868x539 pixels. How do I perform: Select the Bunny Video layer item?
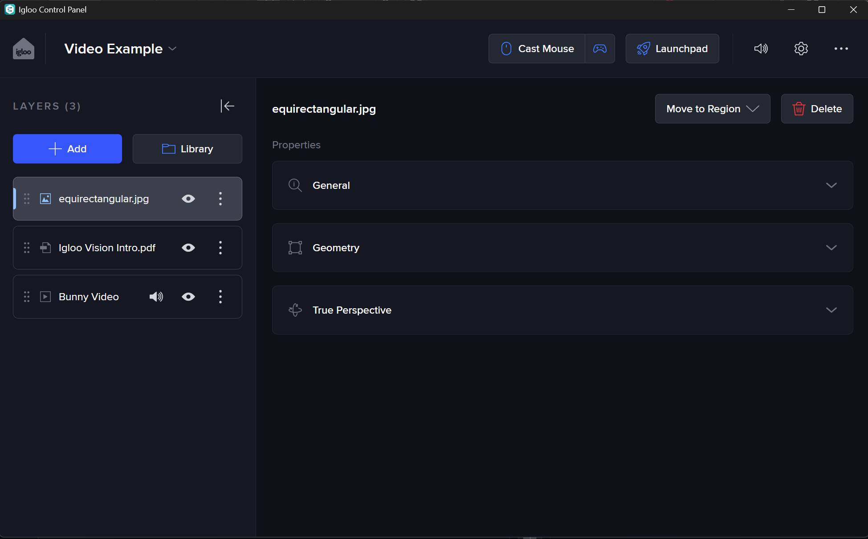point(89,297)
